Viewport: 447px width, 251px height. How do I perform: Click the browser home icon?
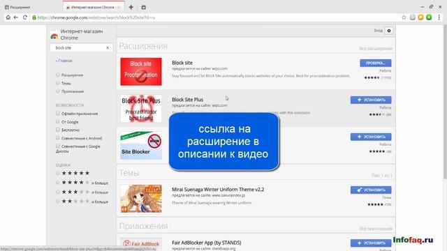pos(8,17)
